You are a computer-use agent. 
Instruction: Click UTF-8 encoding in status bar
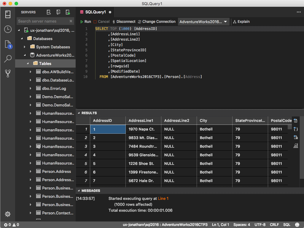pos(260,225)
